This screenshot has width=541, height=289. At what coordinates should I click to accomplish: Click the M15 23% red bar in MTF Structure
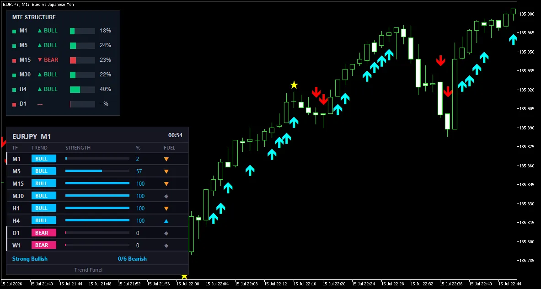coord(82,60)
